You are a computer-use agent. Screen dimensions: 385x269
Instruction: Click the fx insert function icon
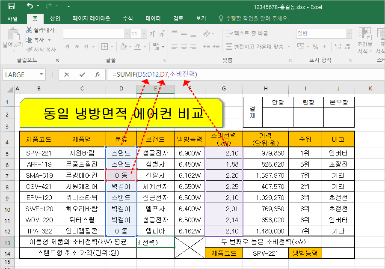click(x=98, y=75)
